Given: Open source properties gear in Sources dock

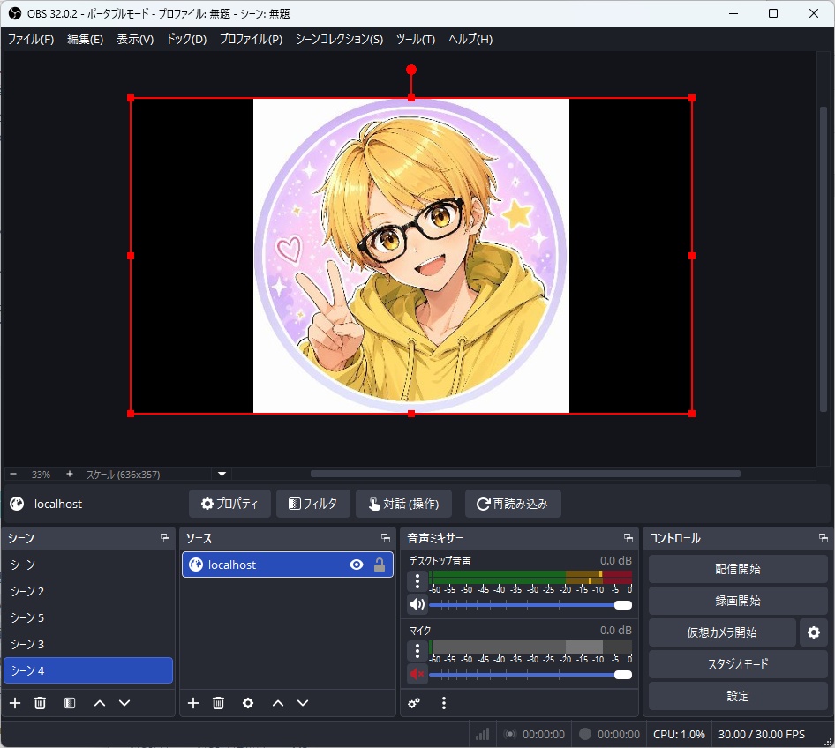Looking at the screenshot, I should (248, 703).
